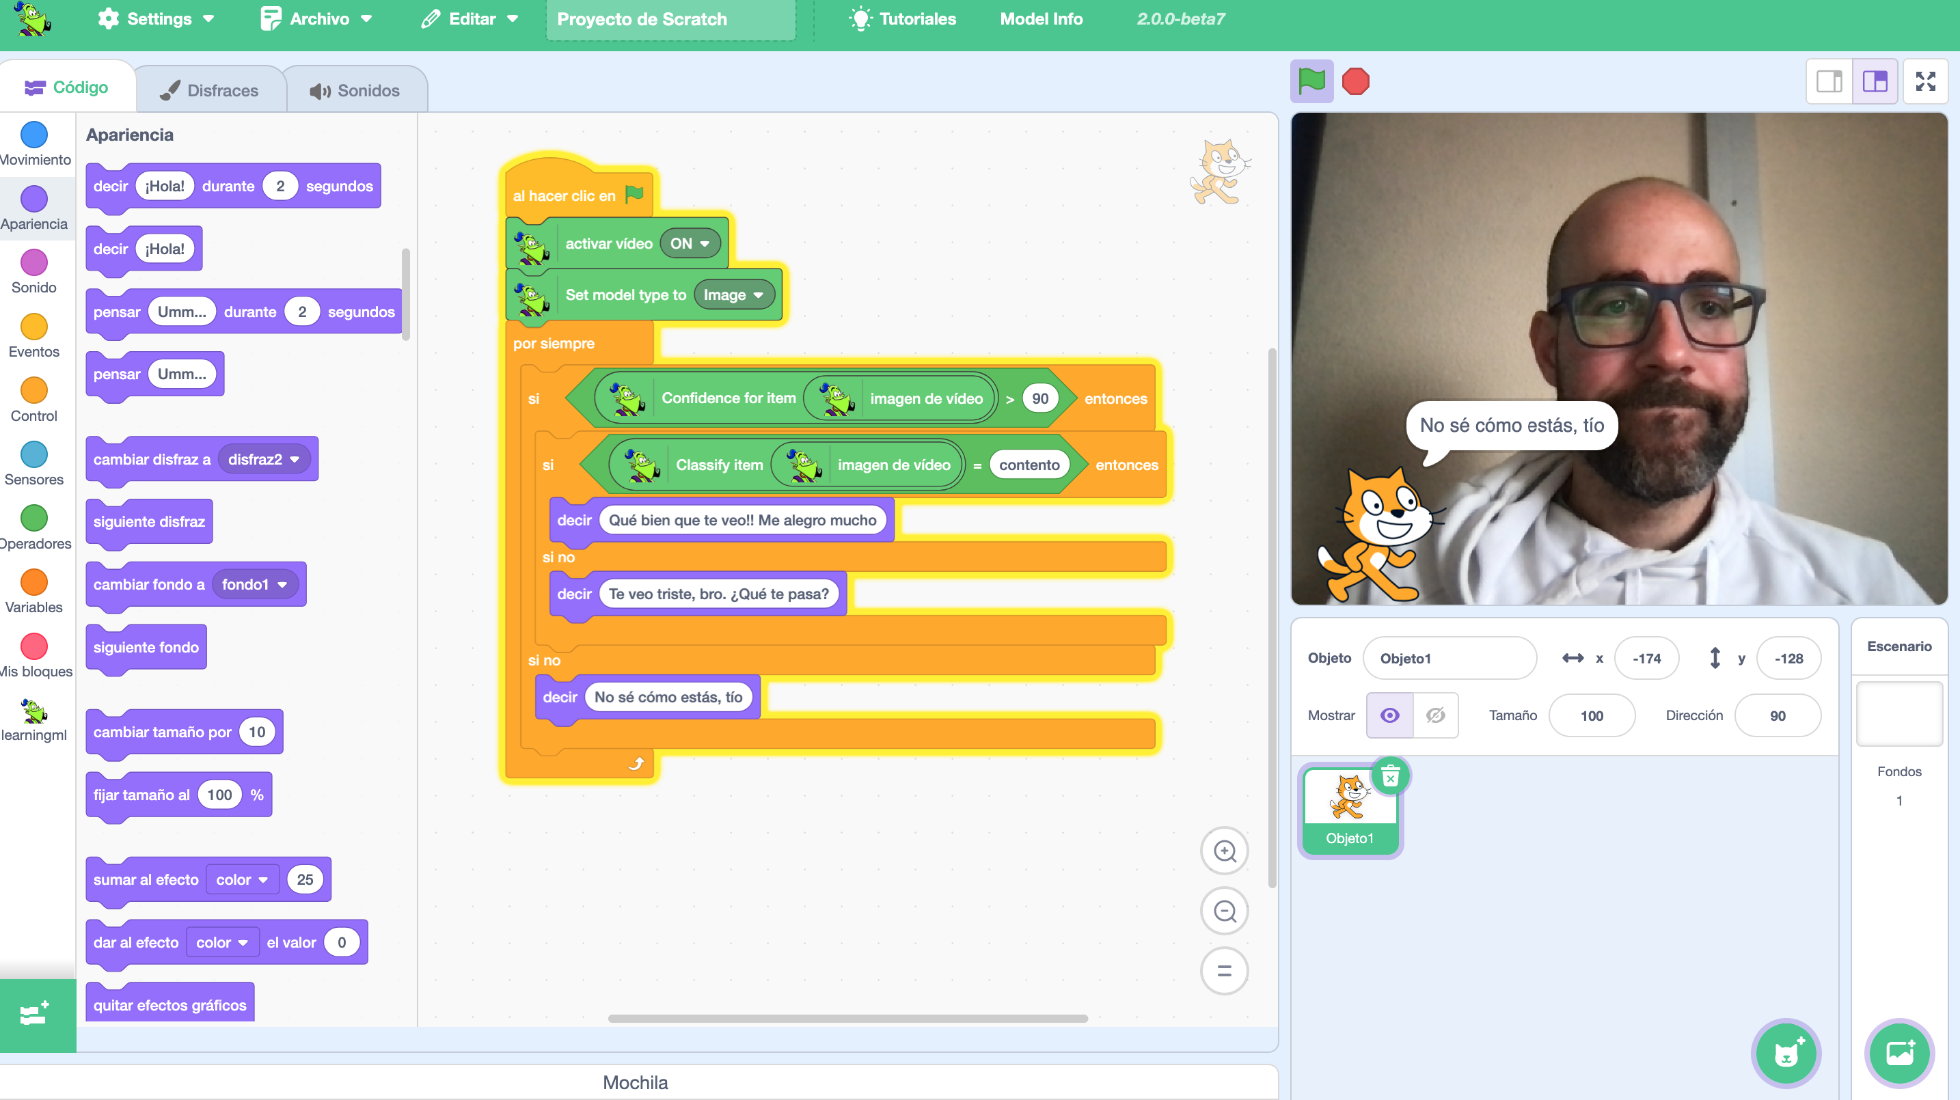Open the disfraz2 costume dropdown
This screenshot has width=1960, height=1100.
point(263,458)
